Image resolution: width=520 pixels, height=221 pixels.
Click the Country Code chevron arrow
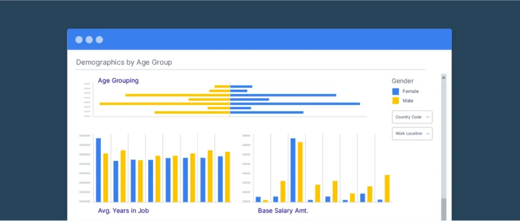(428, 117)
